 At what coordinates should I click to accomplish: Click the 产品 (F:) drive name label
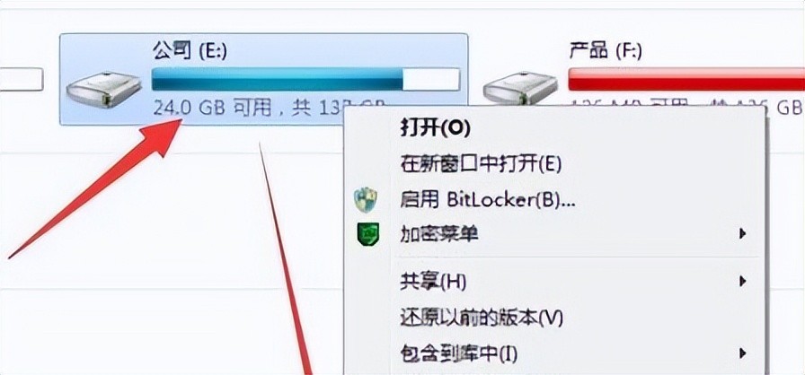606,51
